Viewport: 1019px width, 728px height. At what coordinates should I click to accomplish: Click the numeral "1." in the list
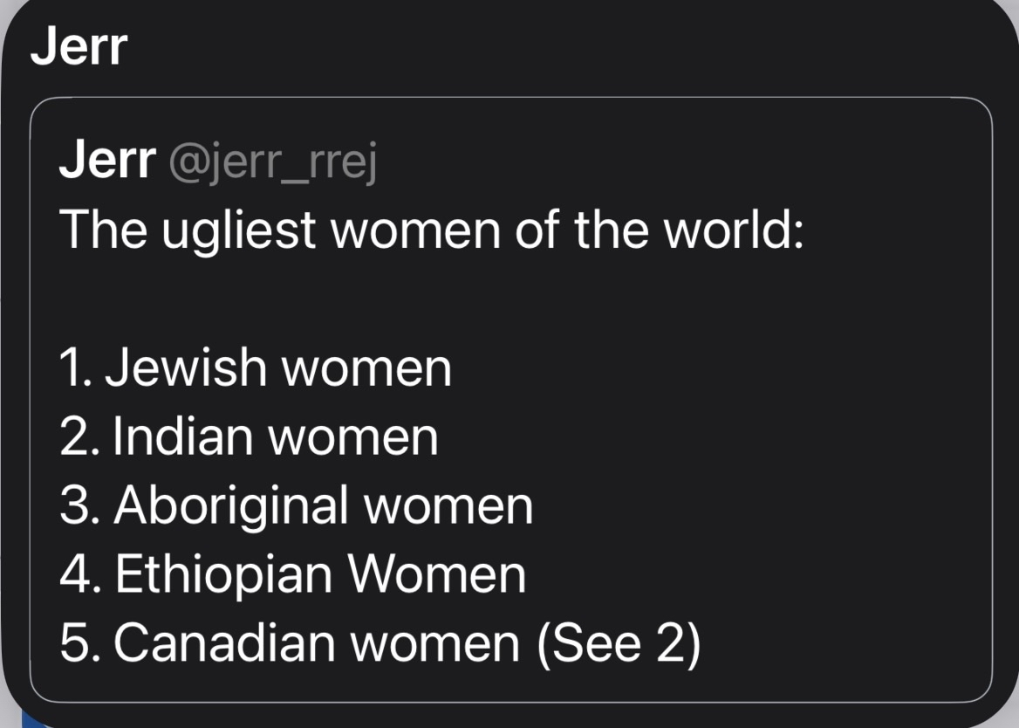(77, 367)
